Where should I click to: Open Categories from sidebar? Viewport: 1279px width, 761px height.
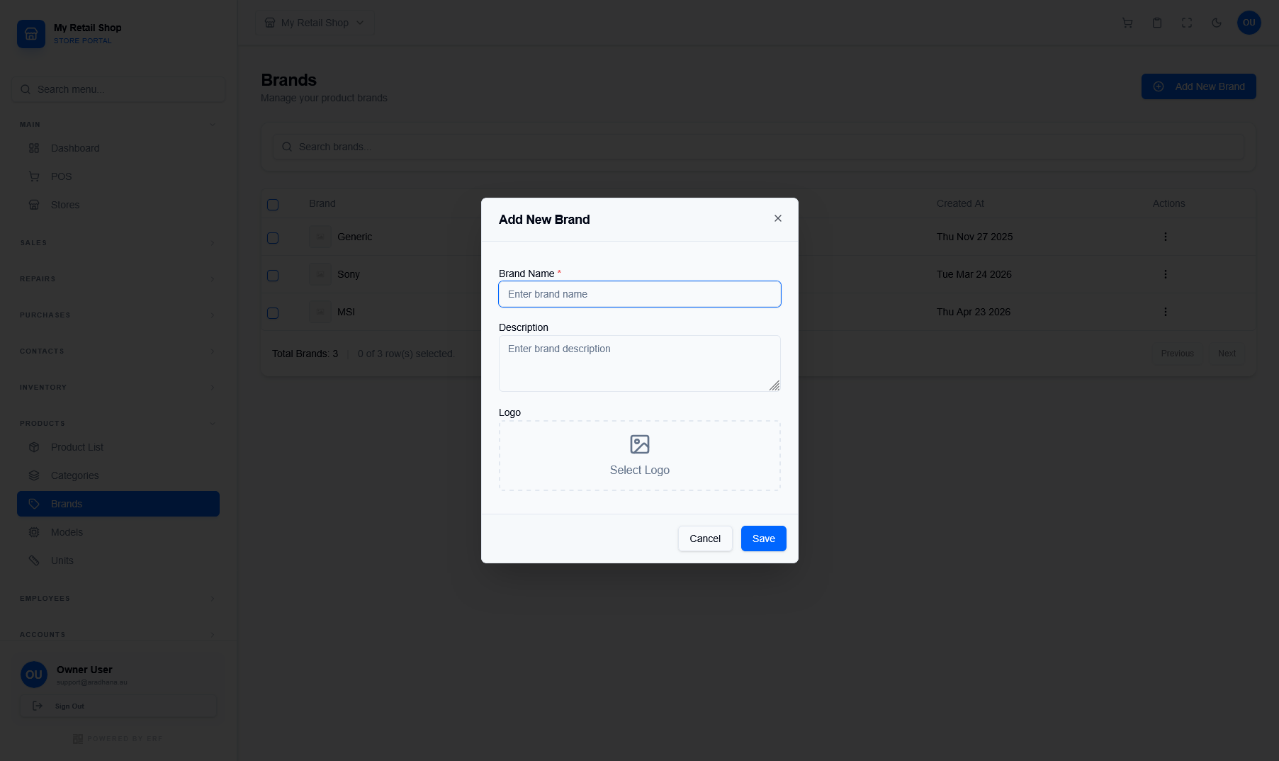118,475
